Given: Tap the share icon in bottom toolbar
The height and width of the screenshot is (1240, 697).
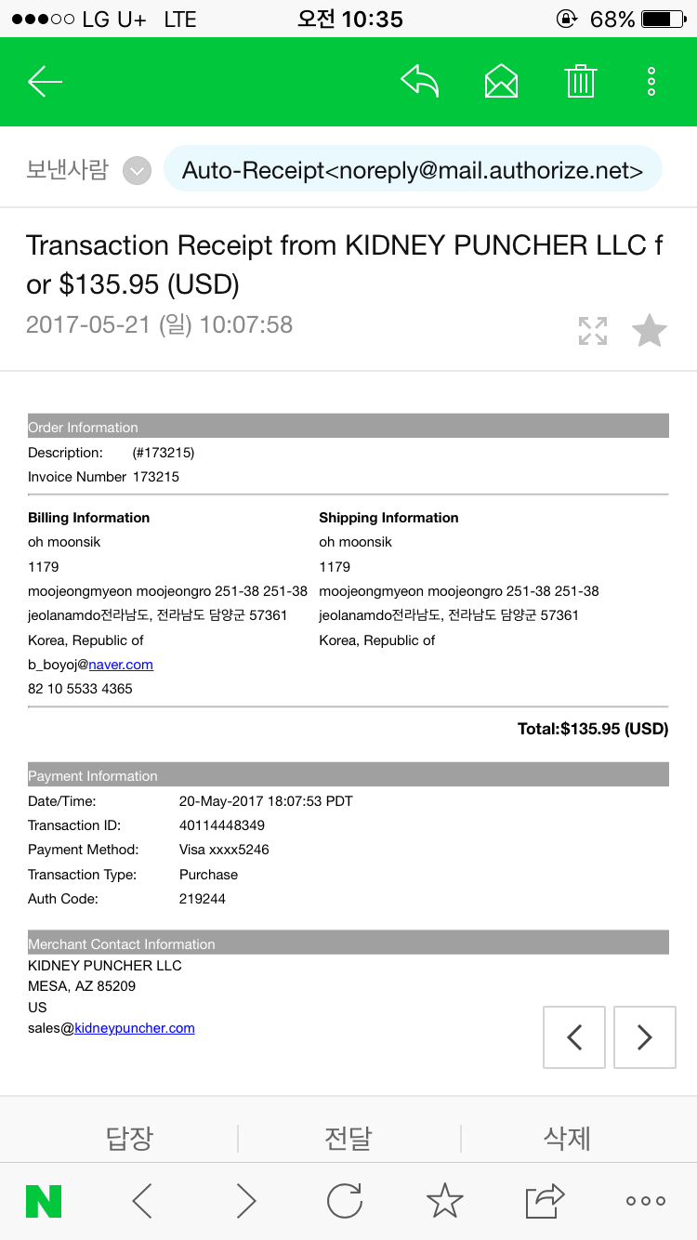Looking at the screenshot, I should (545, 1201).
